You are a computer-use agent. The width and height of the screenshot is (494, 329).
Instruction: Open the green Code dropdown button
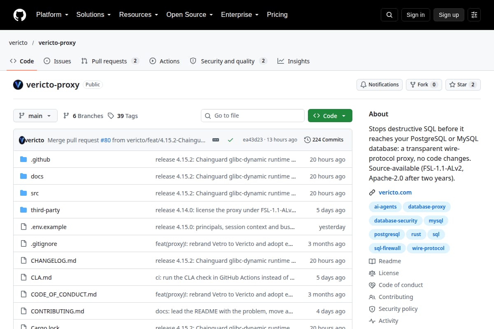330,116
